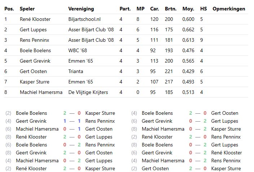This screenshot has width=254, height=172.
Task: Select Kasper Sturre's row in standings table
Action: point(35,82)
